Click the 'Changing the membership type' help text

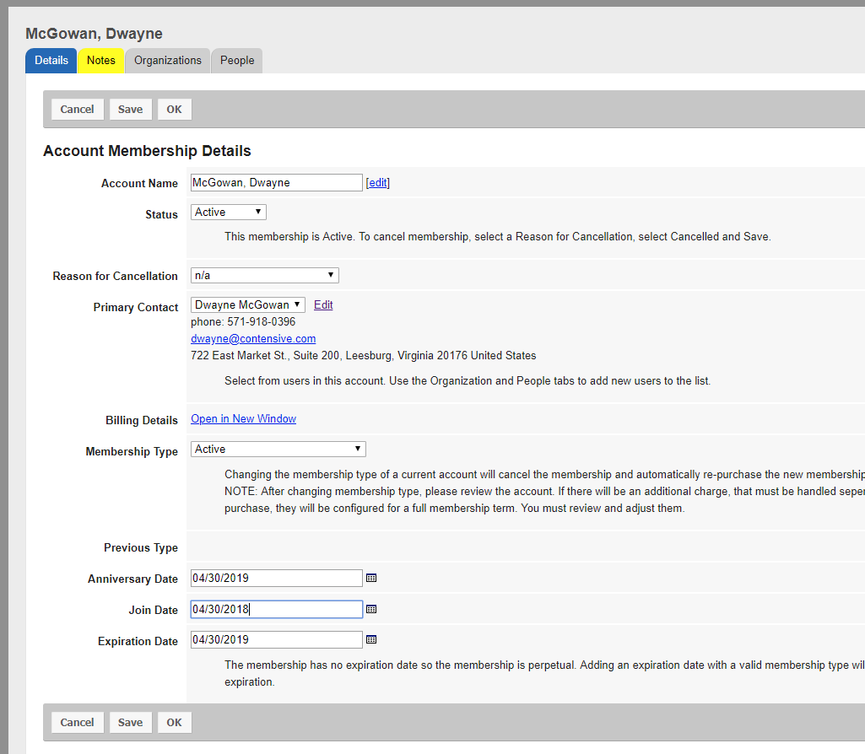[x=544, y=475]
